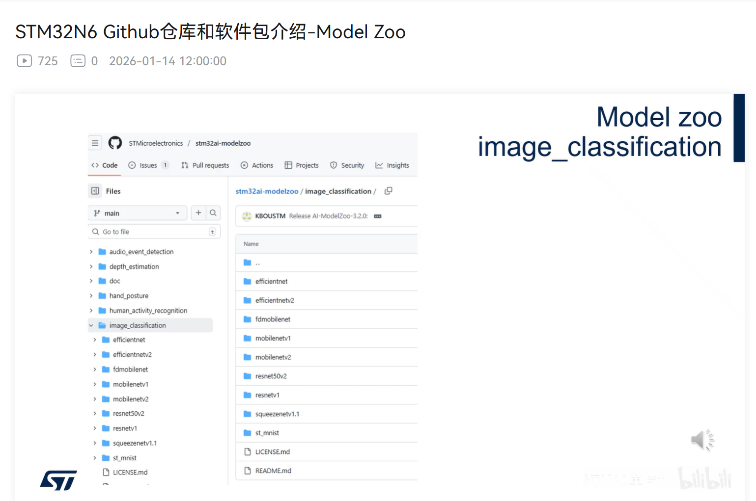Open the Pull requests tab

[x=205, y=165]
